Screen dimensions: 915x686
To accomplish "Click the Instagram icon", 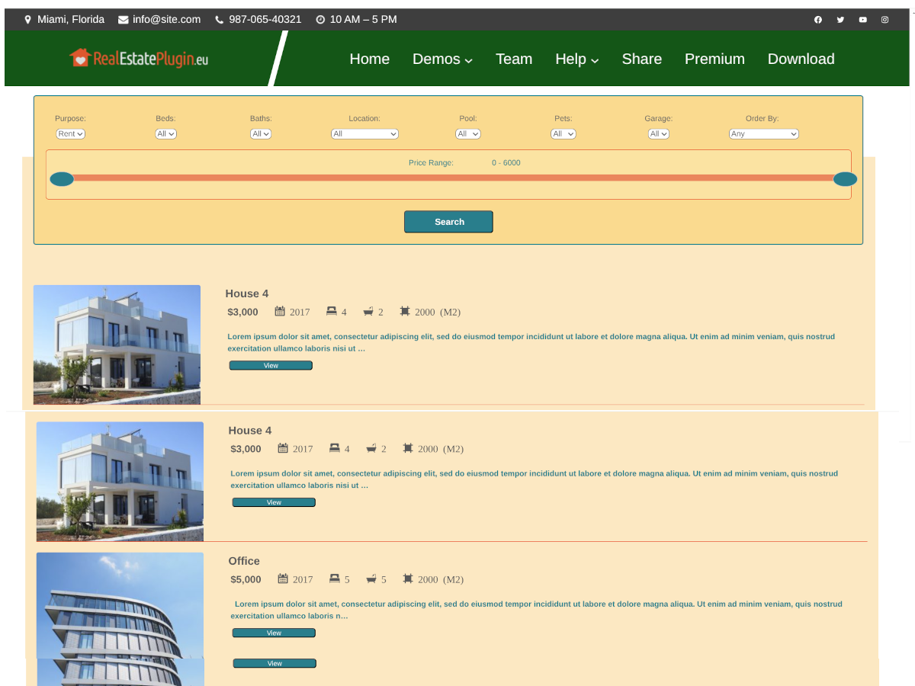I will pyautogui.click(x=884, y=19).
